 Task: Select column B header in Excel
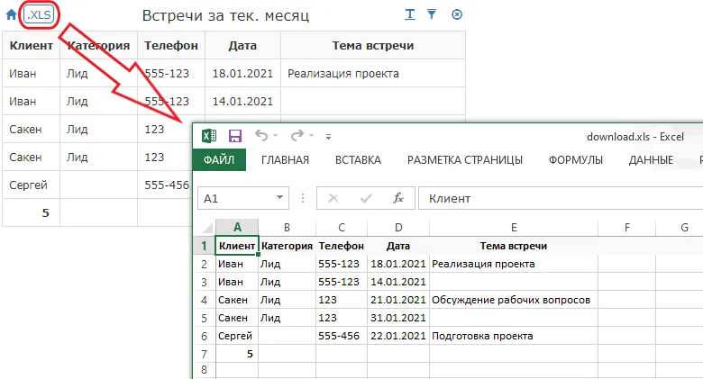coord(287,227)
